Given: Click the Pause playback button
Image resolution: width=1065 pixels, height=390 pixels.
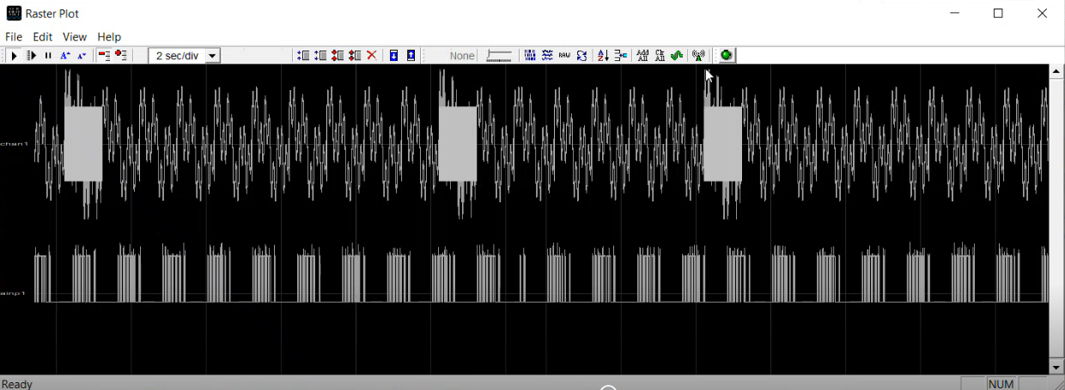Looking at the screenshot, I should [x=48, y=56].
